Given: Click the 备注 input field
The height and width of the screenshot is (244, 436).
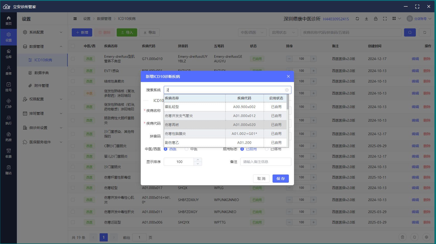Looking at the screenshot, I should click(x=266, y=162).
